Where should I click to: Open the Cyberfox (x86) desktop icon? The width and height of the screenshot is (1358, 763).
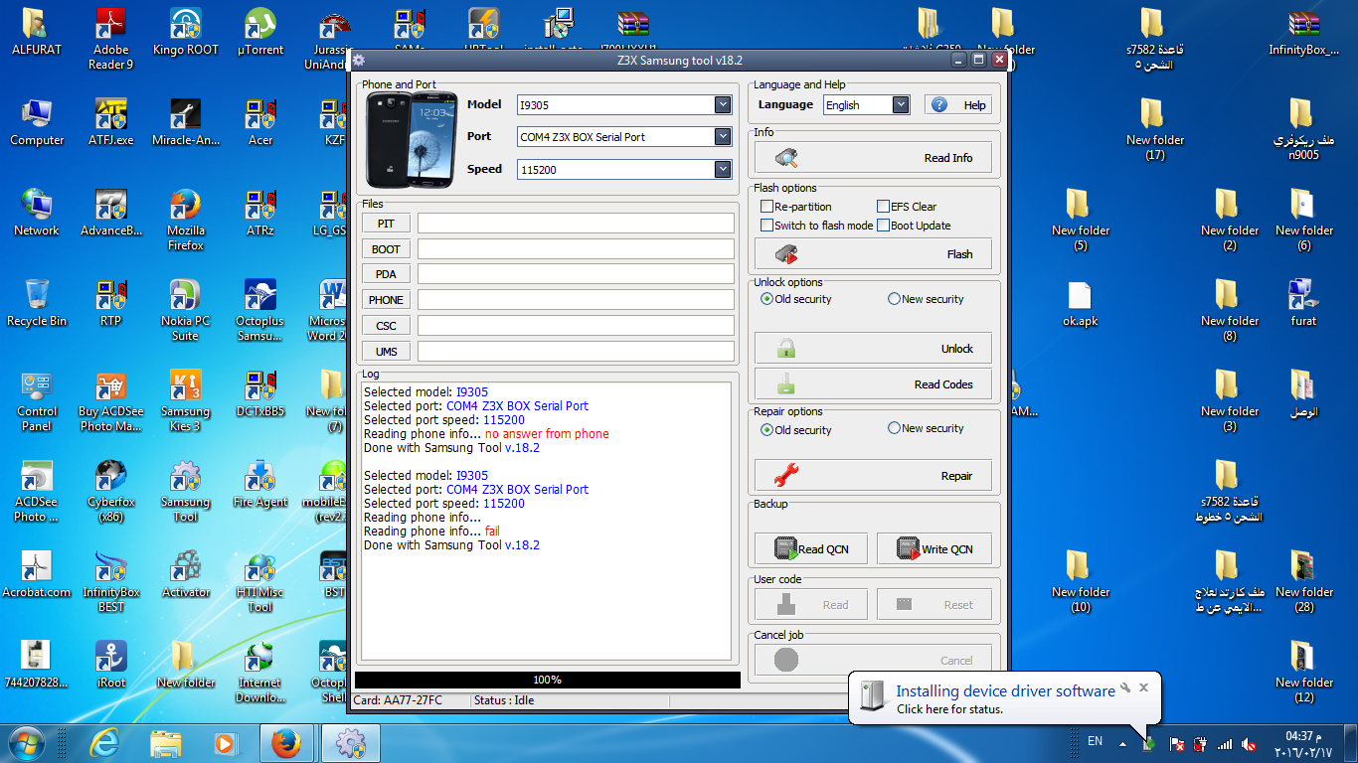[x=110, y=491]
